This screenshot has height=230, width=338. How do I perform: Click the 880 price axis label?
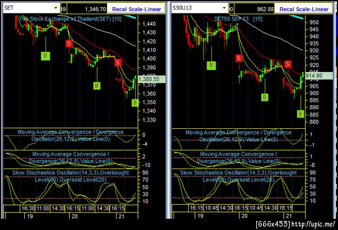(x=314, y=122)
